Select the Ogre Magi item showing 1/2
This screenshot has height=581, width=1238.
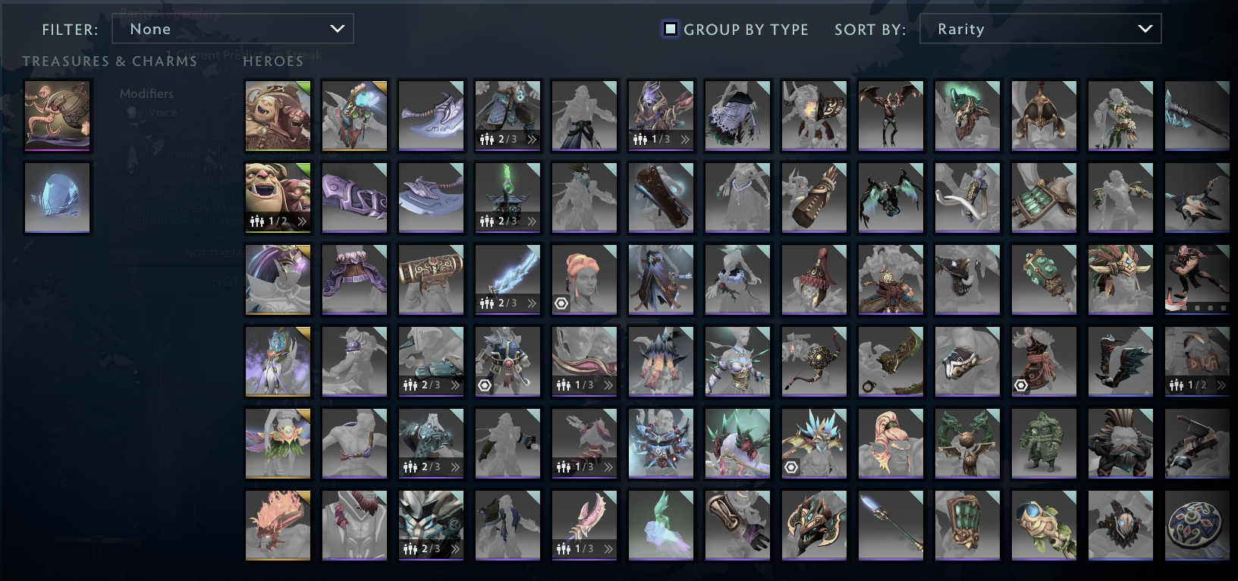tap(278, 198)
